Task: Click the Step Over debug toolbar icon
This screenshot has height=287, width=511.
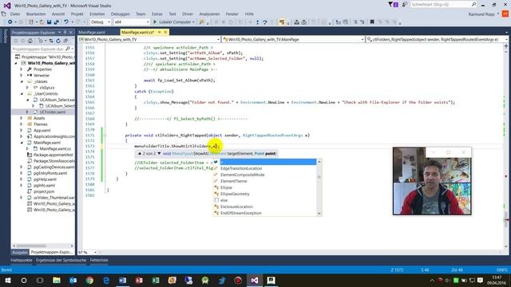Action: (264, 22)
